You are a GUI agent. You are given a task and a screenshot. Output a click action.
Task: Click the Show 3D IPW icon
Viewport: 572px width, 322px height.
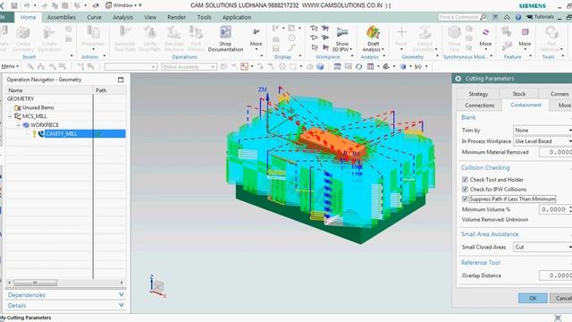(x=342, y=38)
